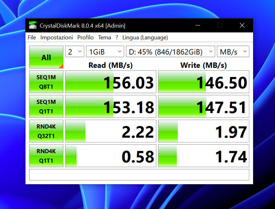The image size is (275, 209).
Task: Open the Profilo menu
Action: pos(85,38)
